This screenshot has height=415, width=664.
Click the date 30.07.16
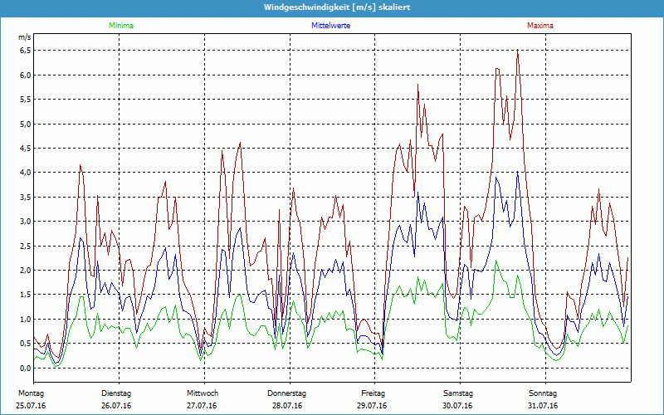457,406
